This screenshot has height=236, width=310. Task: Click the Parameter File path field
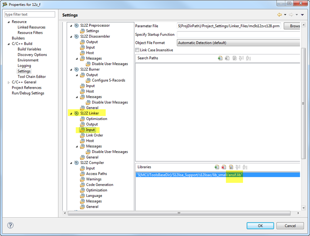click(x=229, y=26)
